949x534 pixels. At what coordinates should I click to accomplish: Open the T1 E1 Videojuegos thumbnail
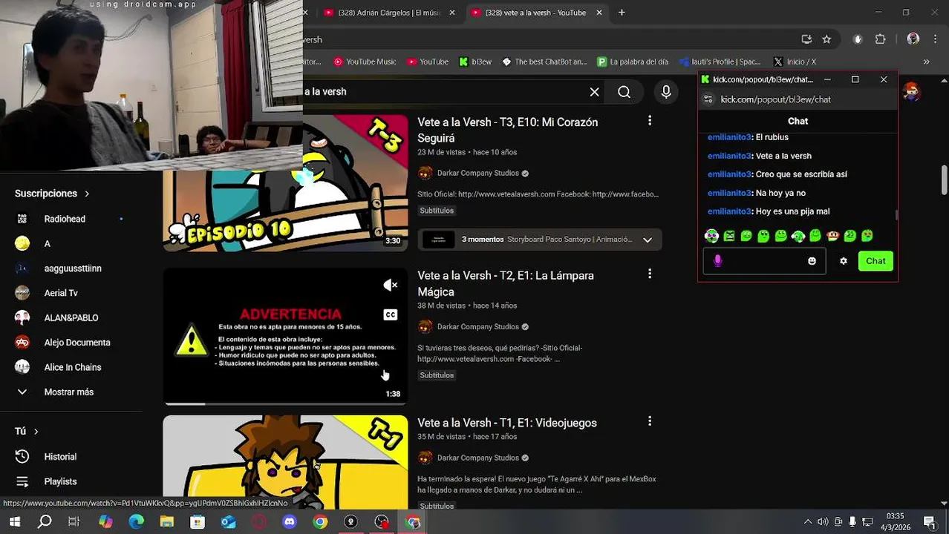pos(285,463)
